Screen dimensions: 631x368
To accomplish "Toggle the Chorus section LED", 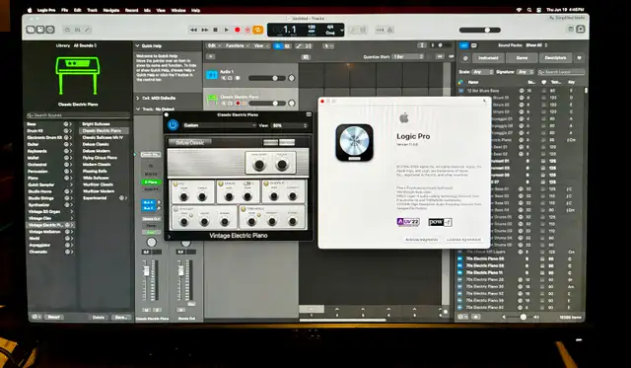I will coord(266,184).
